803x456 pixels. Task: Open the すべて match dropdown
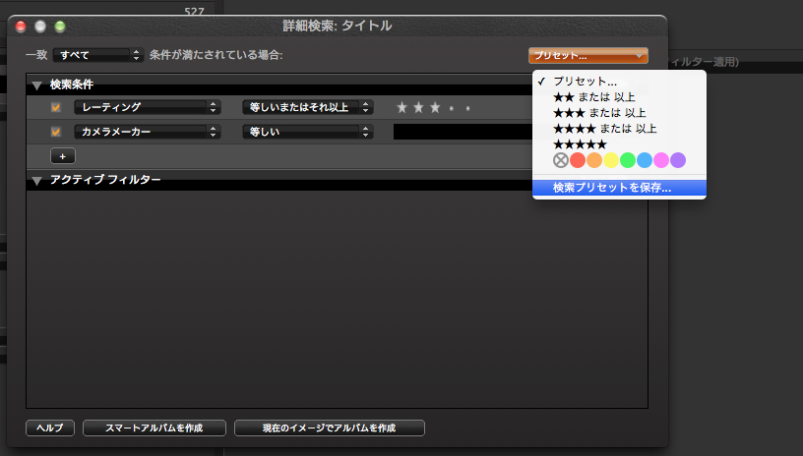pos(98,55)
